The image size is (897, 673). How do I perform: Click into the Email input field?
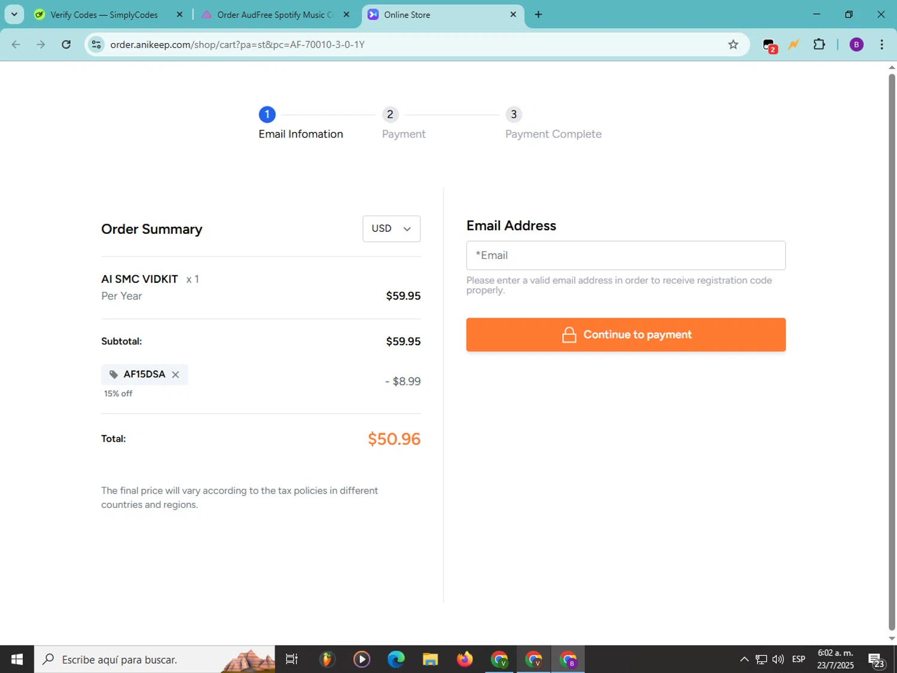(626, 255)
